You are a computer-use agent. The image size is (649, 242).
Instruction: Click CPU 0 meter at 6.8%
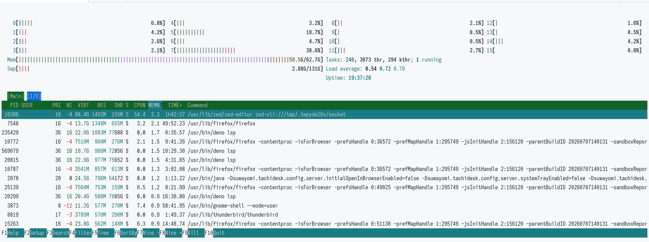[89, 23]
